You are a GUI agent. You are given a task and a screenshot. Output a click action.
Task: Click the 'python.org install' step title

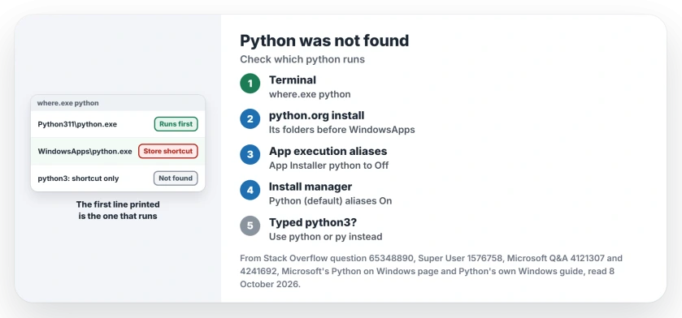coord(317,115)
